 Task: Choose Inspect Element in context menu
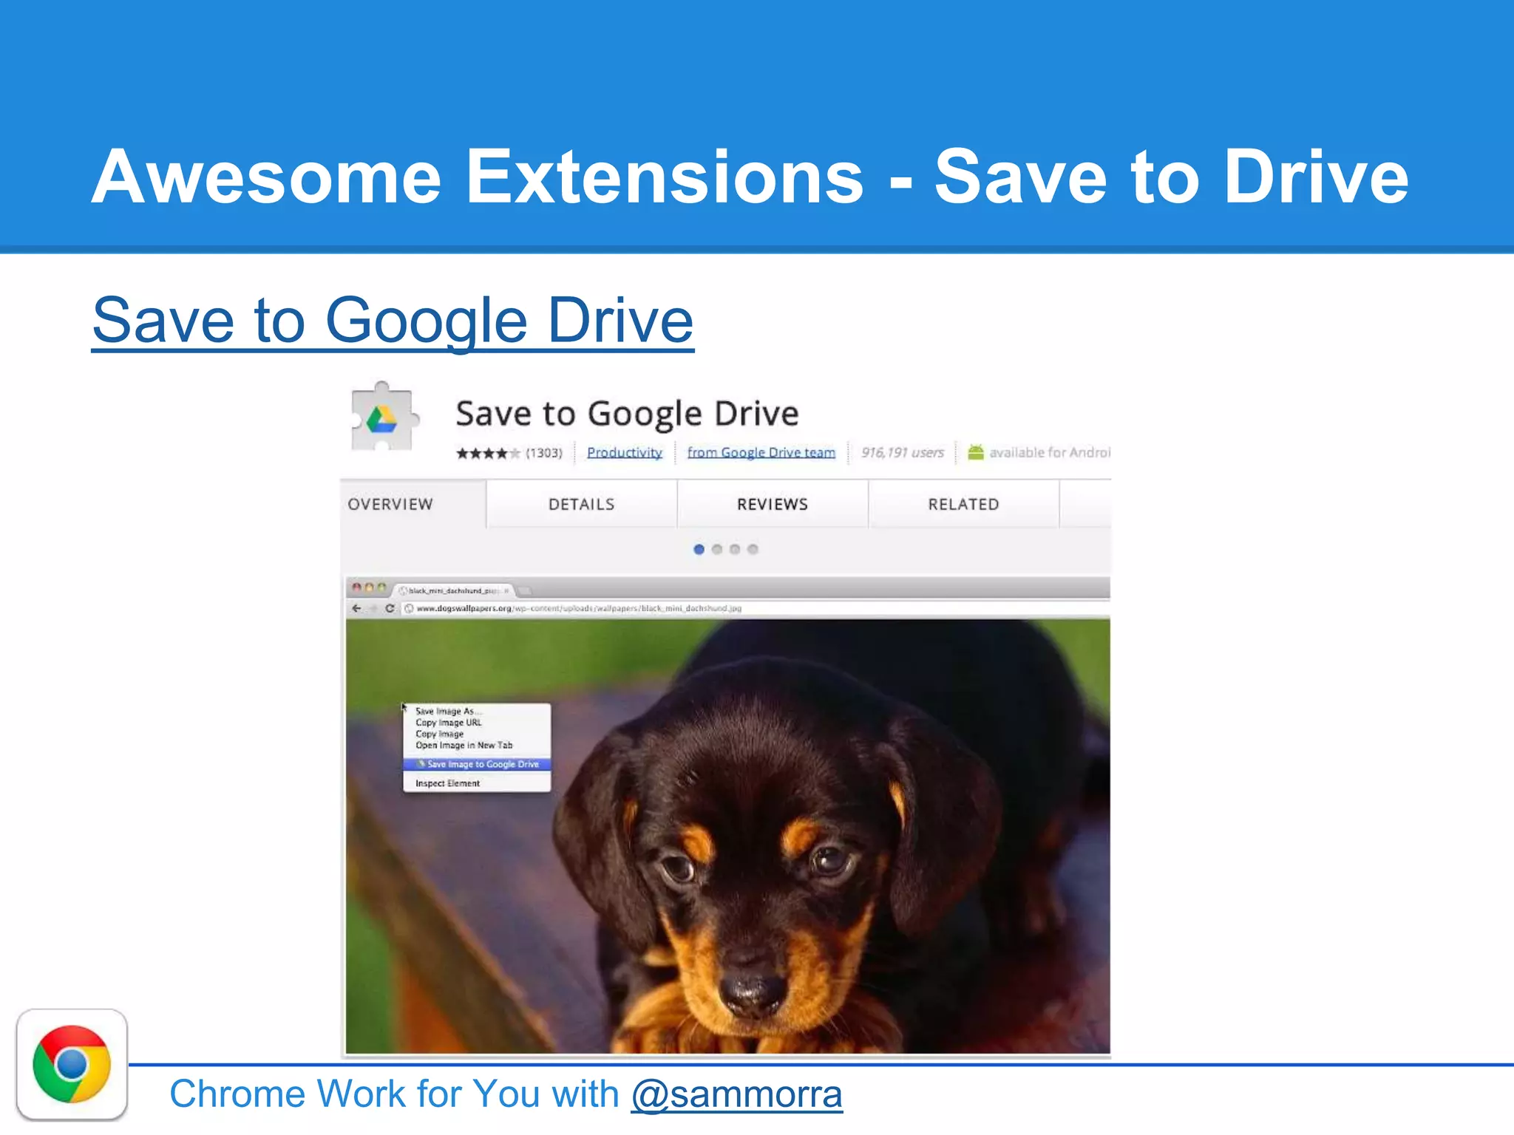[477, 783]
